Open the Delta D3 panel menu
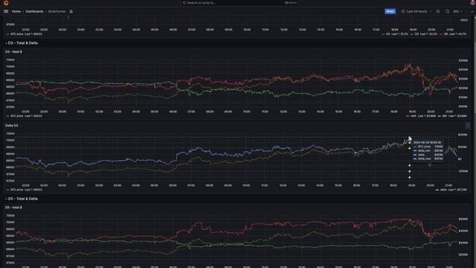 (468, 126)
